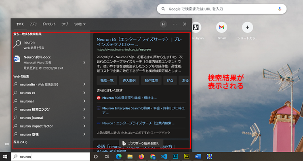Screen dimensions: 303x161
Task: Open File Explorer from the taskbar
Action: [130, 157]
